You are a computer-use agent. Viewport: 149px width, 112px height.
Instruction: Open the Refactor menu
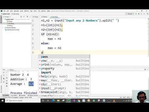[x=27, y=11]
